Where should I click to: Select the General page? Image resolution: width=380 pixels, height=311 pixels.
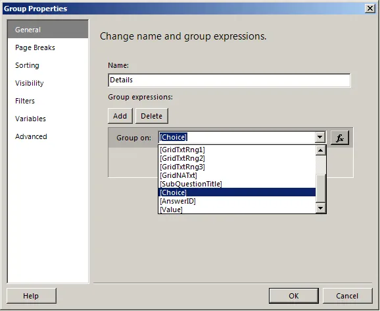(x=48, y=30)
